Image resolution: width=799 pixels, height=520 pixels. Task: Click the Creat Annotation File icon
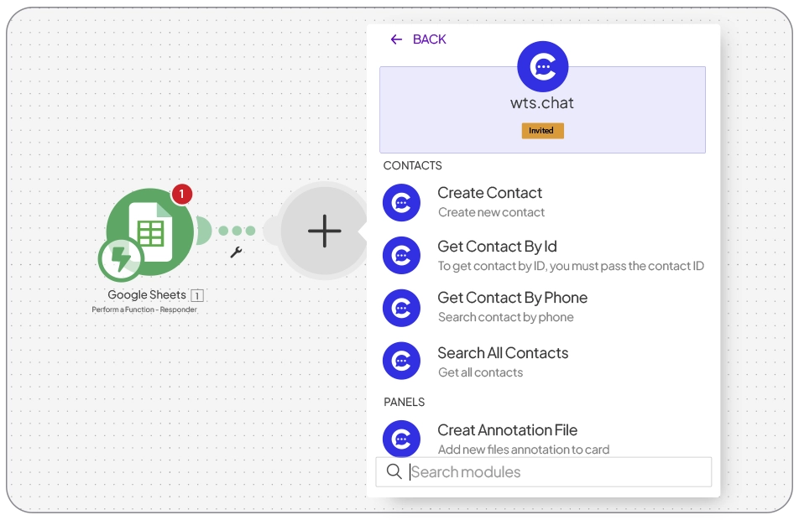(401, 438)
